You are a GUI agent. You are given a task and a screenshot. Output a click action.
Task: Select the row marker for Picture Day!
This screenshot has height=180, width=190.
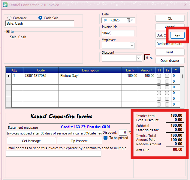(9, 76)
